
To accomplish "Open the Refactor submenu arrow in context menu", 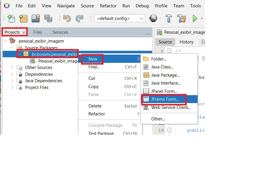I will coord(138,114).
